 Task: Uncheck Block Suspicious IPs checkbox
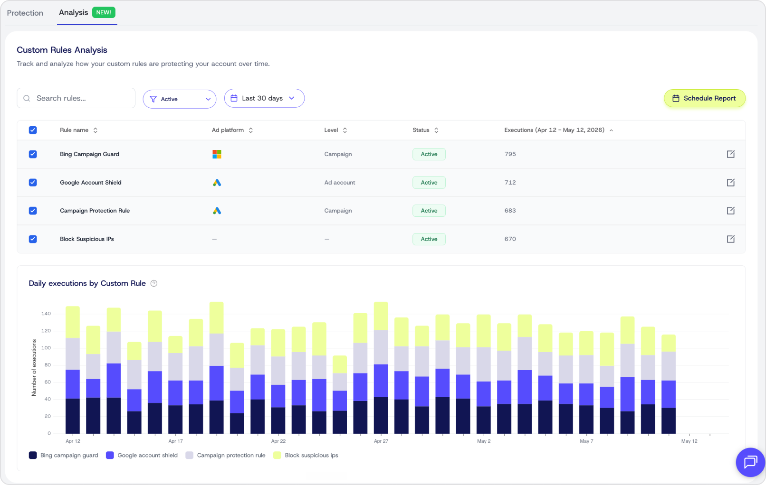pos(33,239)
